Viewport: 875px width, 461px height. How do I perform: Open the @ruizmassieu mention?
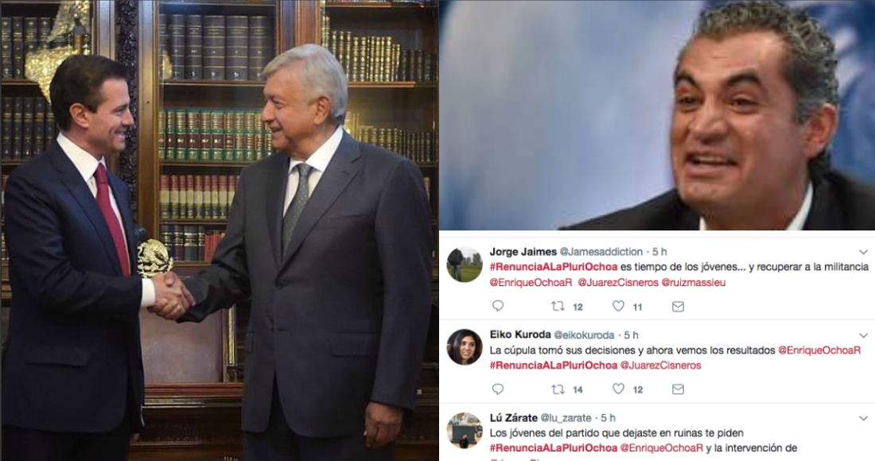click(x=693, y=283)
